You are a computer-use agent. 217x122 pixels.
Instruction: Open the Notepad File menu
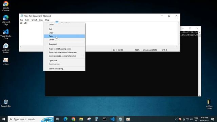[x=22, y=20]
